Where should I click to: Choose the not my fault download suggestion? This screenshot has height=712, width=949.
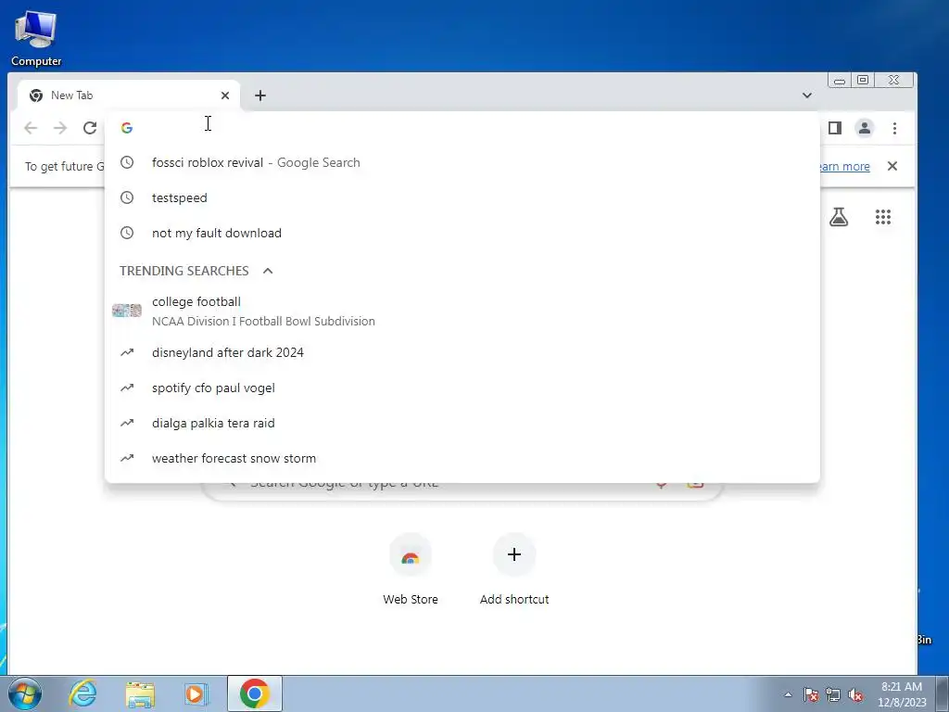[x=462, y=233]
